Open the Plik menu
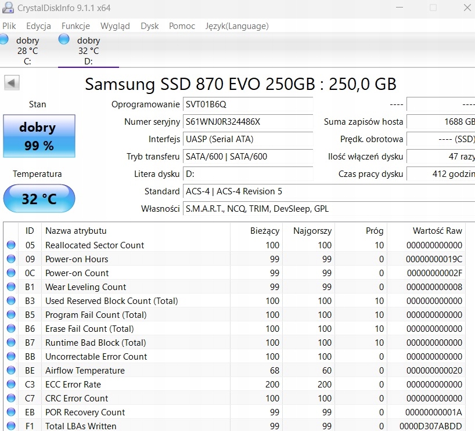Screen dimensions: 475x431 coord(9,26)
